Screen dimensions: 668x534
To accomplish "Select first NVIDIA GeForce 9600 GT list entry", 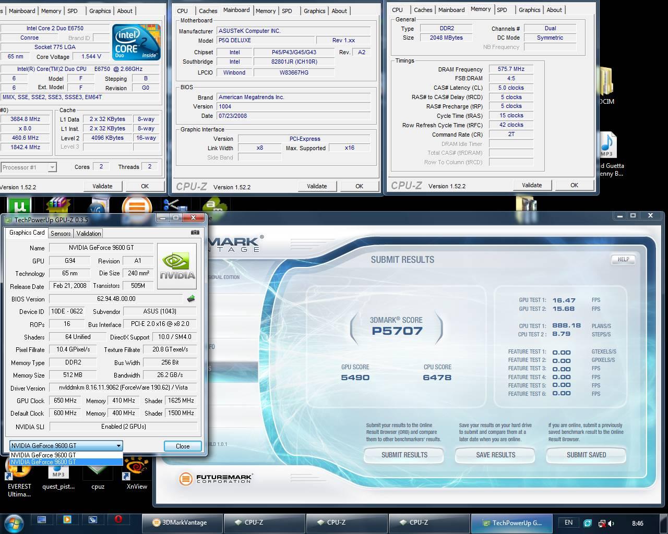I will point(66,455).
